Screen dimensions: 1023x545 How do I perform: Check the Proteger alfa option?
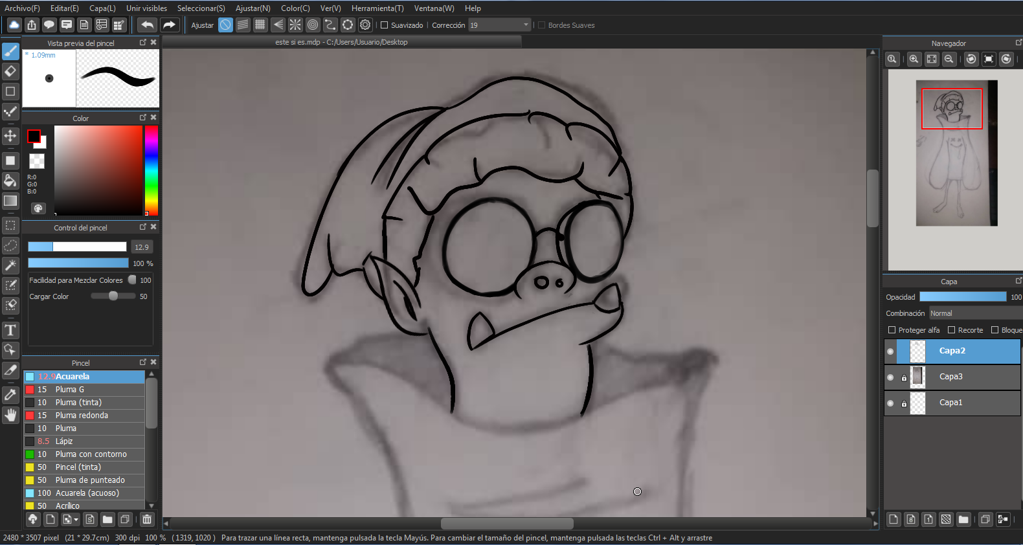pyautogui.click(x=892, y=330)
